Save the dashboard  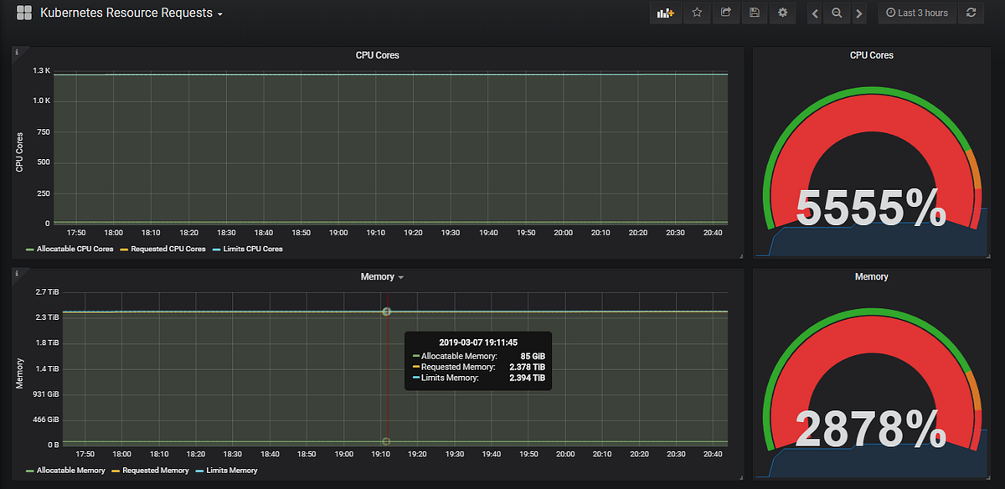click(x=754, y=13)
